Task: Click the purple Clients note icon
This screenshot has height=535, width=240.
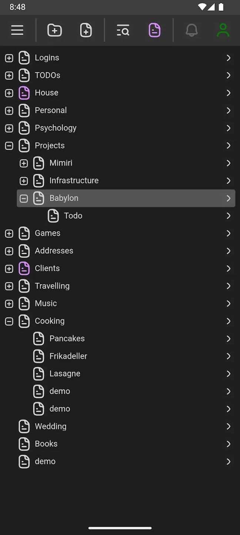Action: coord(24,268)
